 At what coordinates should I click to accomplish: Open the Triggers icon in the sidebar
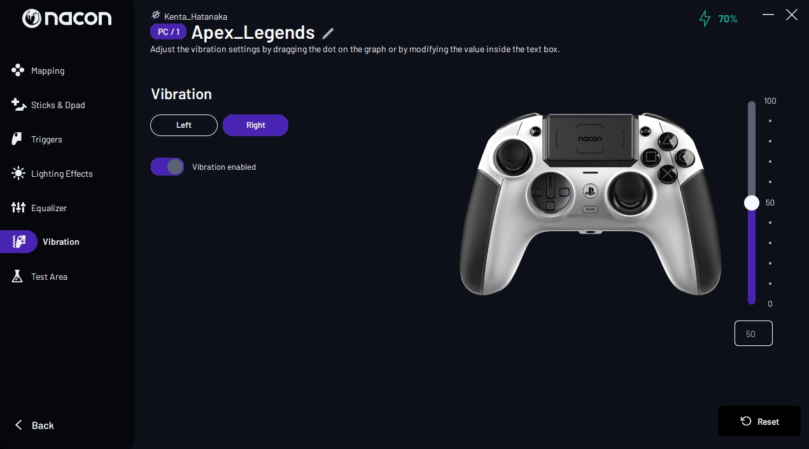click(17, 139)
